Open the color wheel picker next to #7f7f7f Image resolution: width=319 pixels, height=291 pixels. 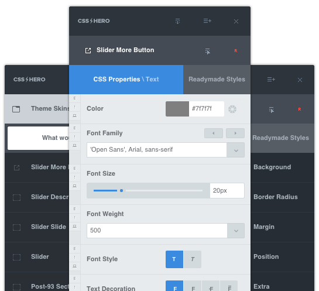(232, 109)
